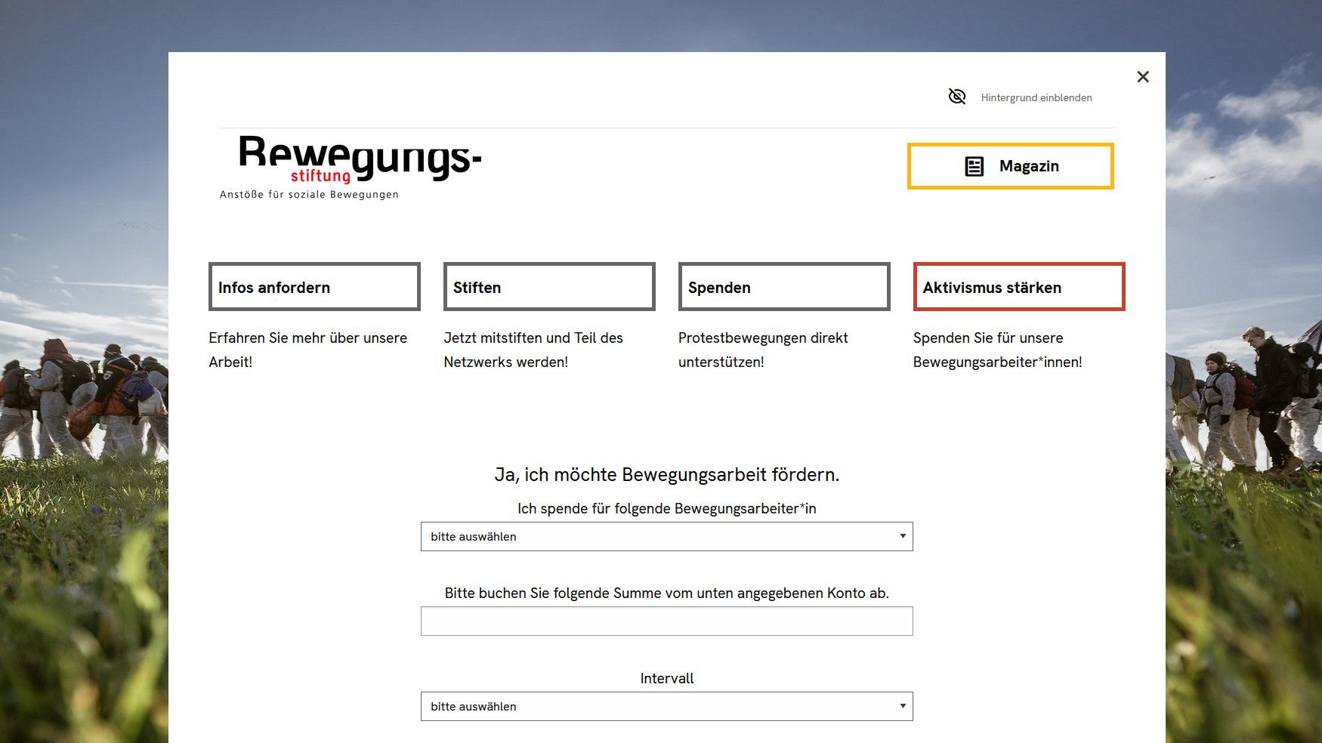Click the arrow on the Intervall dropdown
Screen dimensions: 1322x743
click(902, 706)
